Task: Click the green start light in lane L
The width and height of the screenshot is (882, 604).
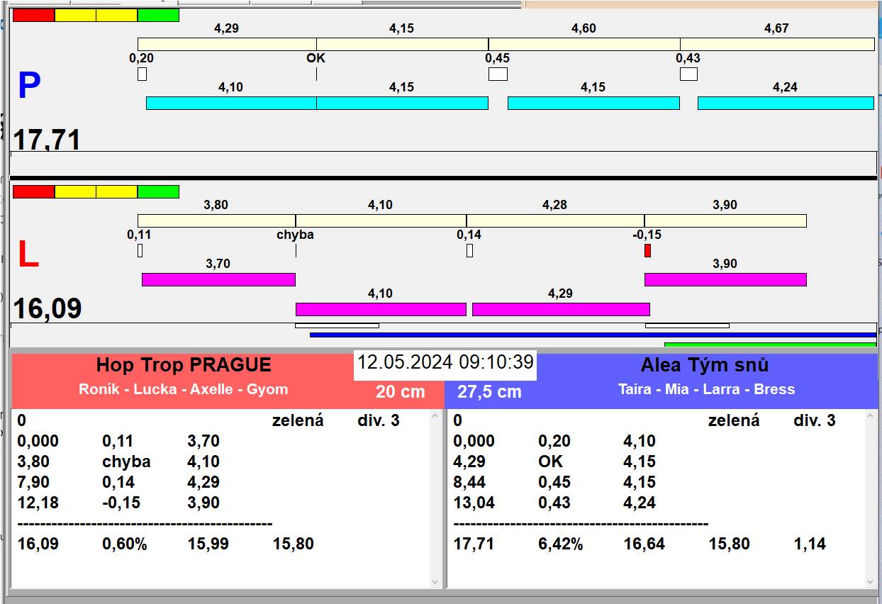Action: 158,191
